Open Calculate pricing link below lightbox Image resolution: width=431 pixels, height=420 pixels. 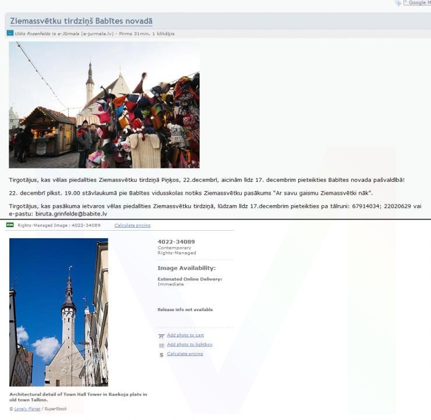coord(185,354)
